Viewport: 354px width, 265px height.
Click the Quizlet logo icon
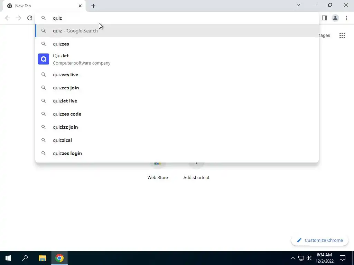[44, 59]
